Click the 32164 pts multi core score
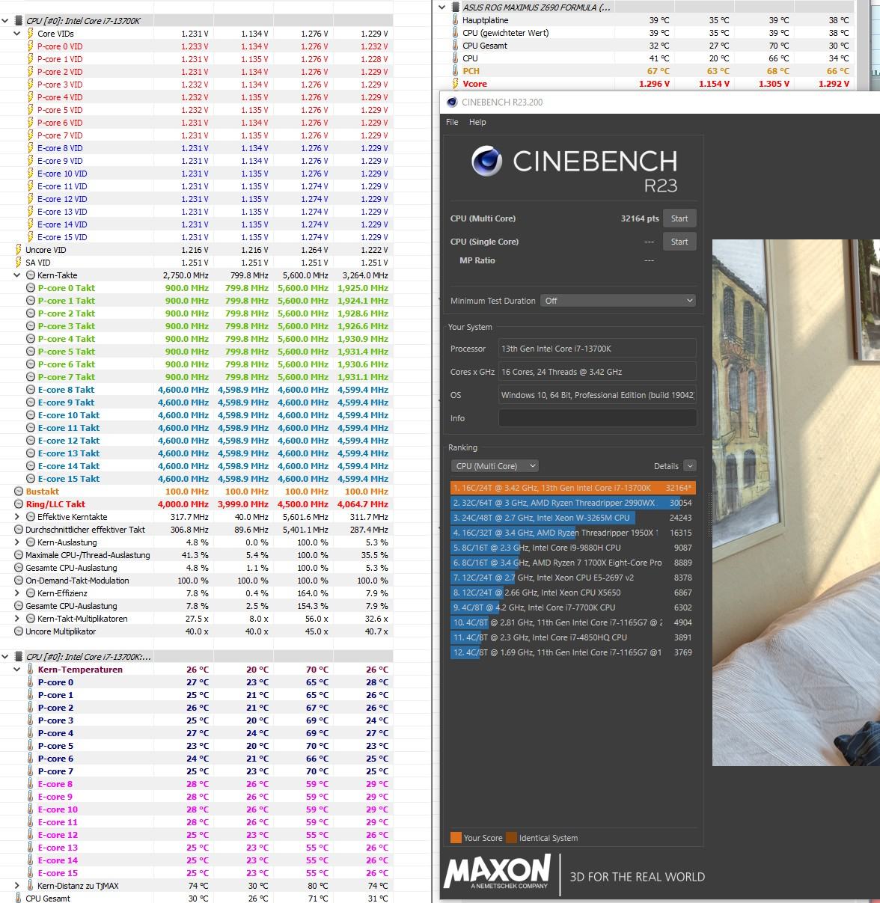880x903 pixels. pos(640,218)
